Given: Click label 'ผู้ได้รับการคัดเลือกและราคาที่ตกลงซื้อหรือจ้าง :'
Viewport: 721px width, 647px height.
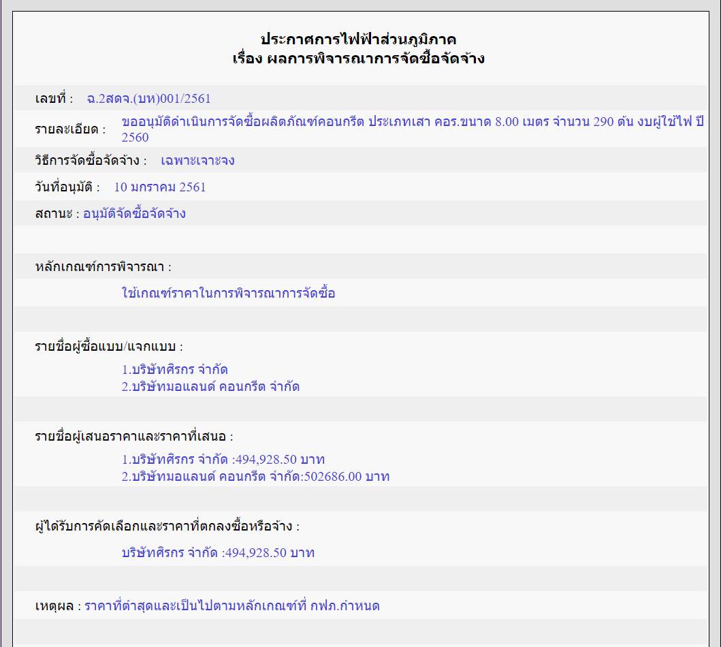Looking at the screenshot, I should click(x=167, y=526).
